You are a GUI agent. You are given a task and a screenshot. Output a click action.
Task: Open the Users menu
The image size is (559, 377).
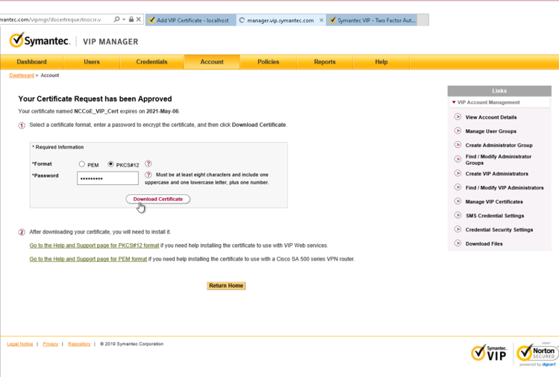tap(92, 62)
